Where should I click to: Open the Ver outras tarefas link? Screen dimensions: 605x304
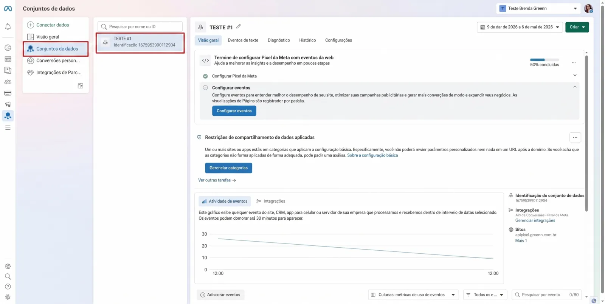(217, 180)
